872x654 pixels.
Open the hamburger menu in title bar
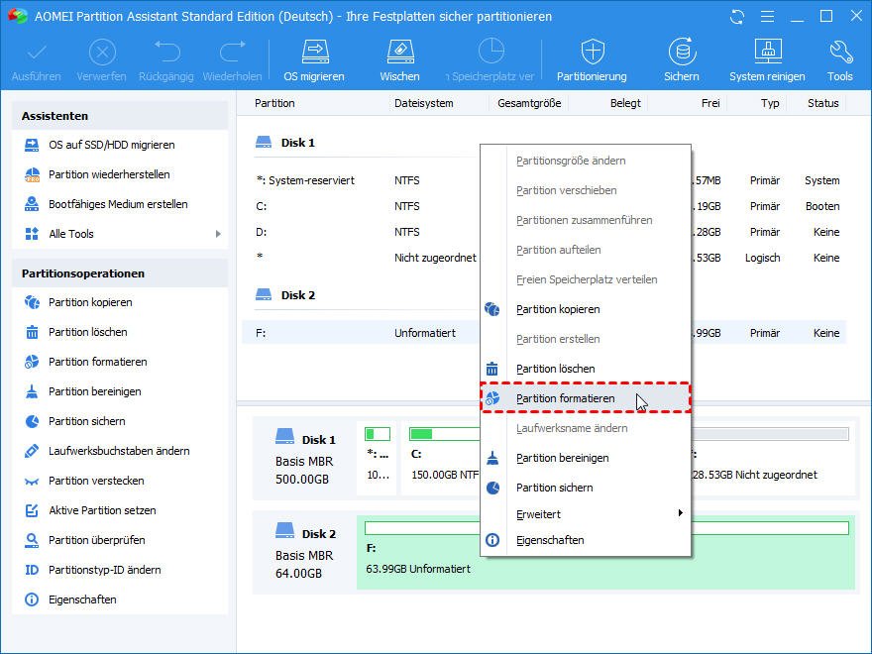767,17
